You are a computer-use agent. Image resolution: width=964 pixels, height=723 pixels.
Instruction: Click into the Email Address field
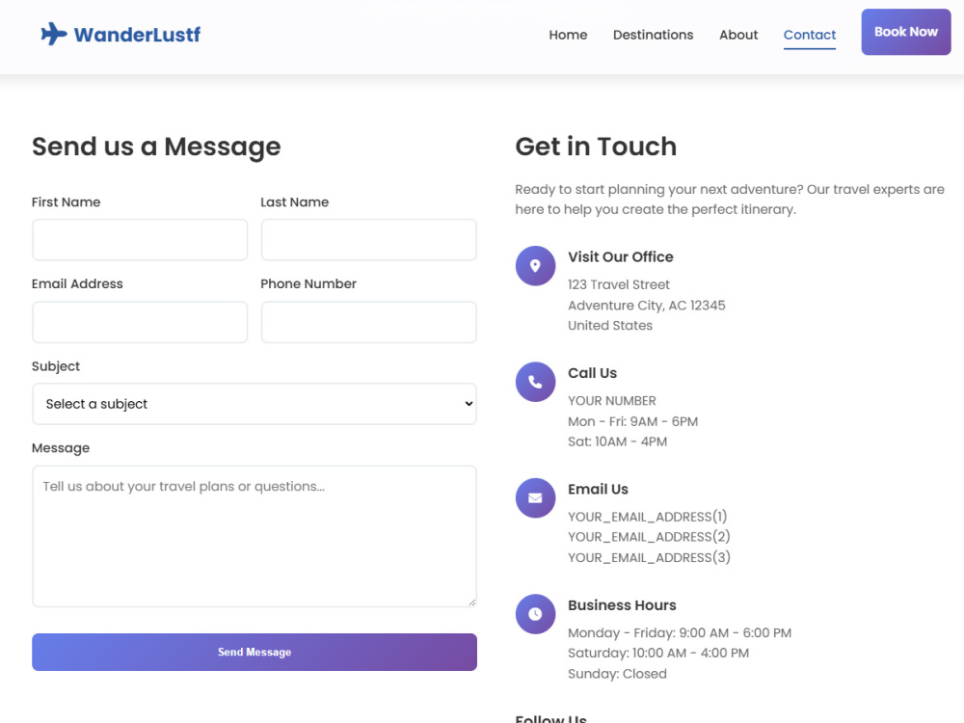(x=140, y=322)
